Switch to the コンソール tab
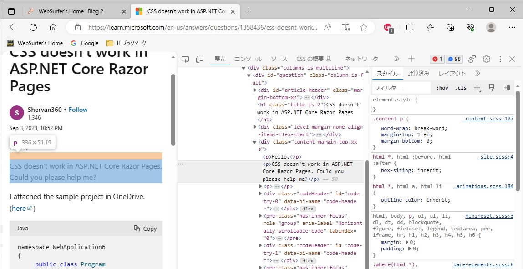Image resolution: width=523 pixels, height=269 pixels. coord(248,59)
